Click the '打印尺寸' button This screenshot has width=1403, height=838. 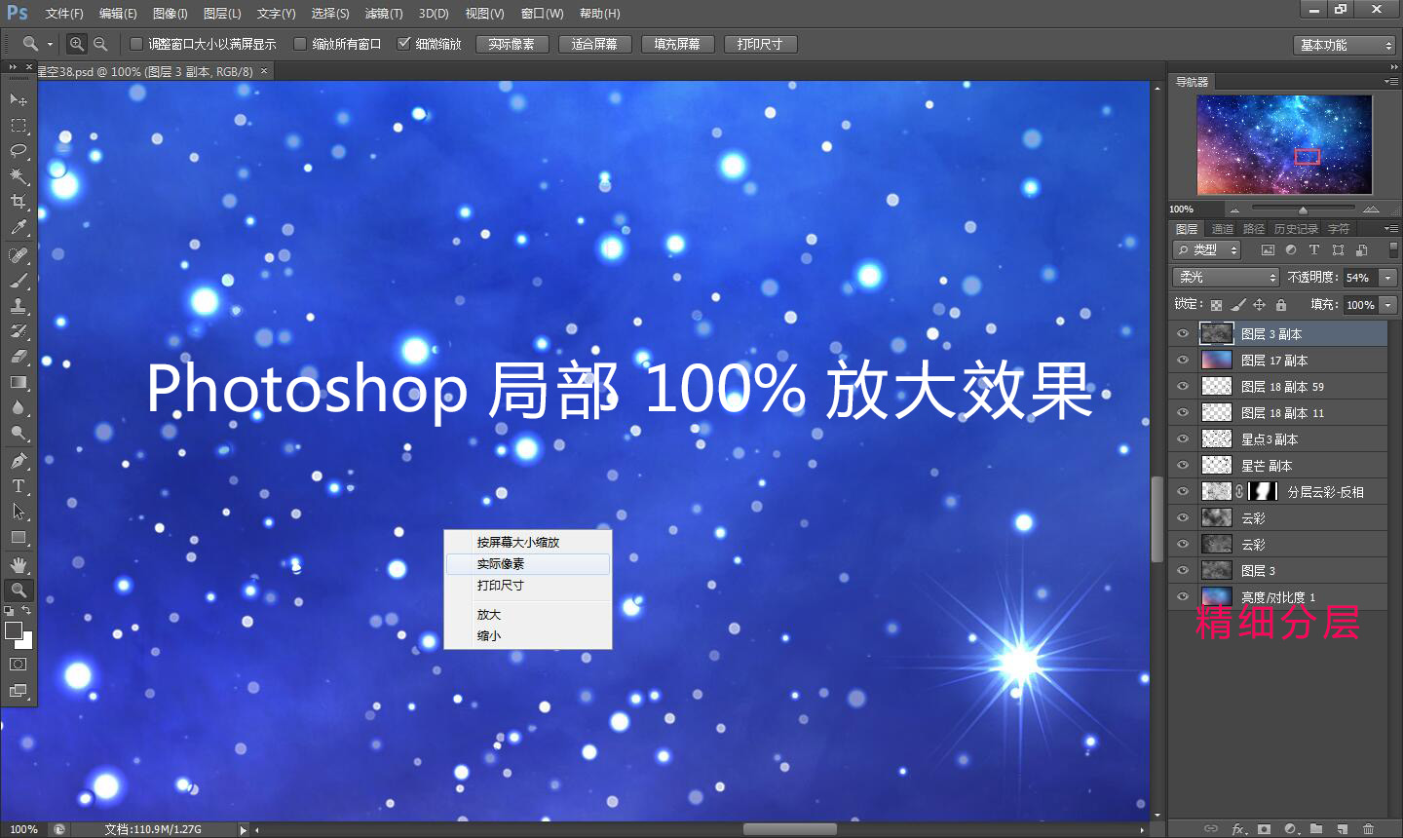pyautogui.click(x=760, y=44)
